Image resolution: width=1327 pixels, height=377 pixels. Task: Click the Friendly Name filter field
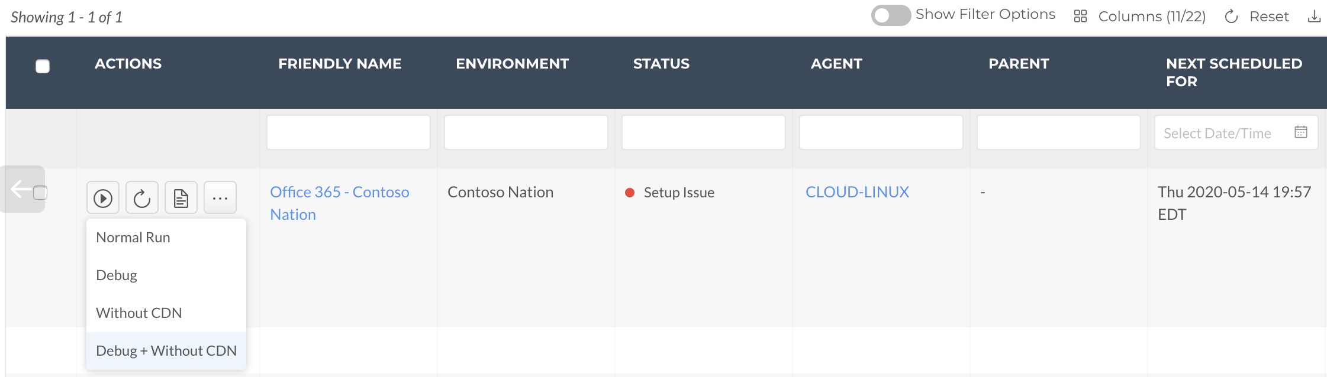point(349,132)
